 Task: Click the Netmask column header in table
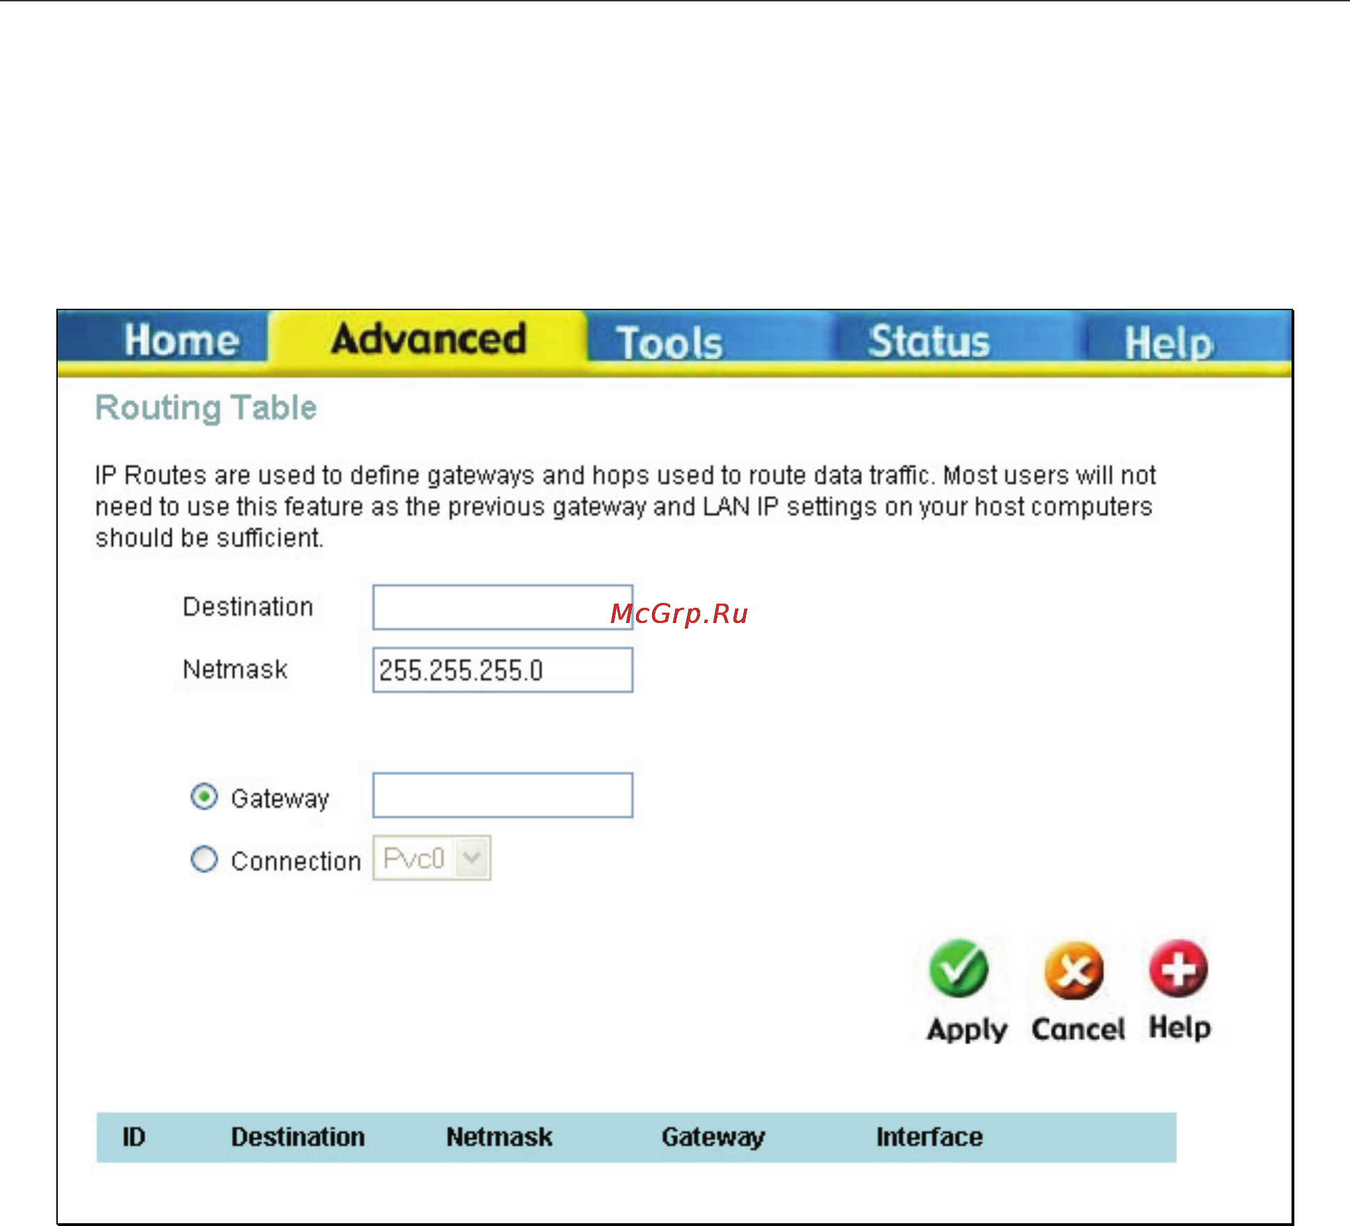tap(499, 1137)
